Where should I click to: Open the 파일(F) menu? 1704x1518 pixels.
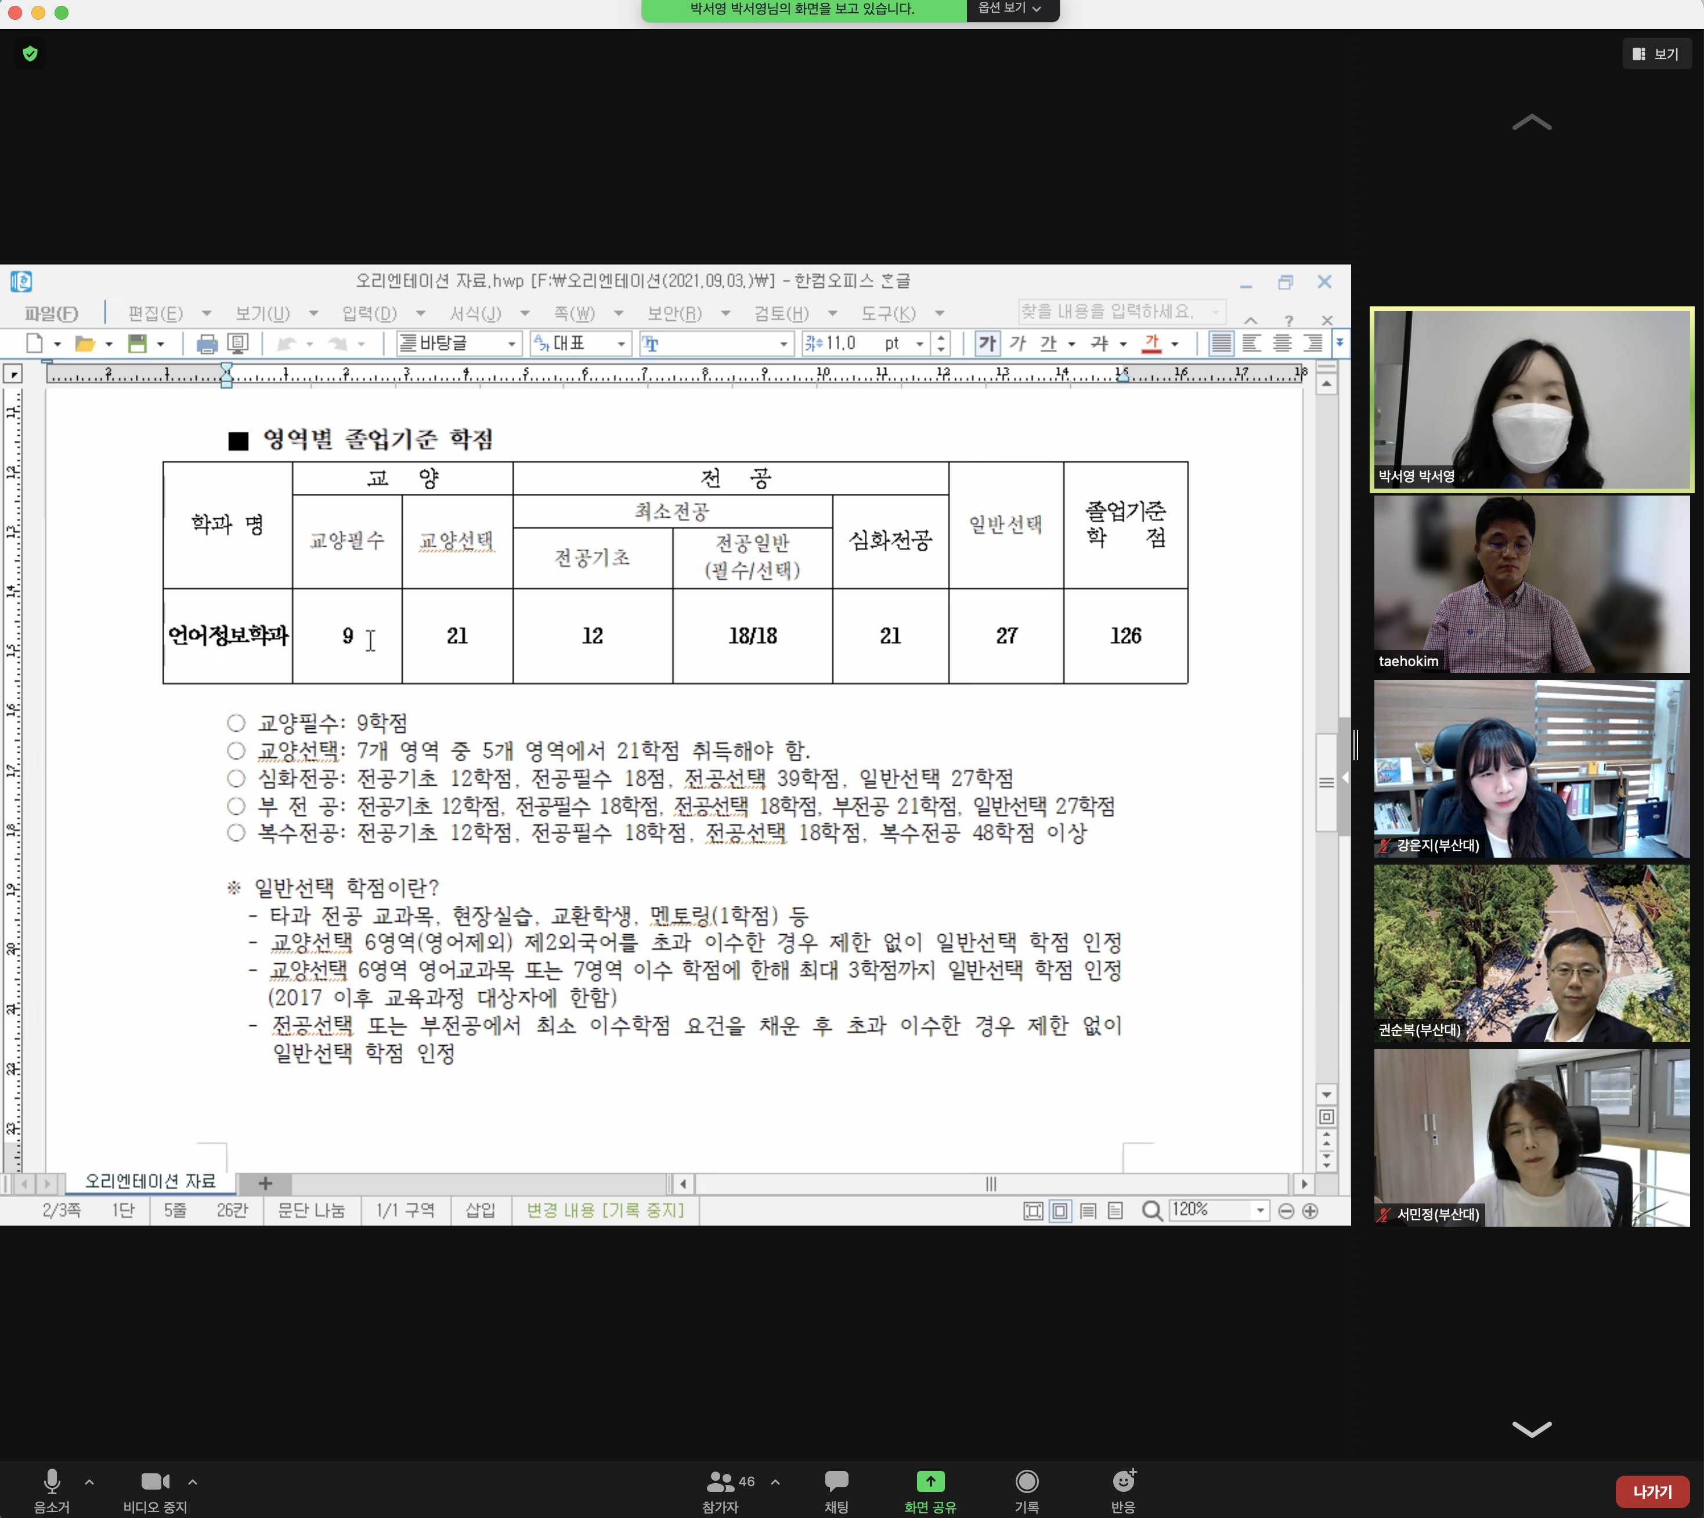[52, 313]
